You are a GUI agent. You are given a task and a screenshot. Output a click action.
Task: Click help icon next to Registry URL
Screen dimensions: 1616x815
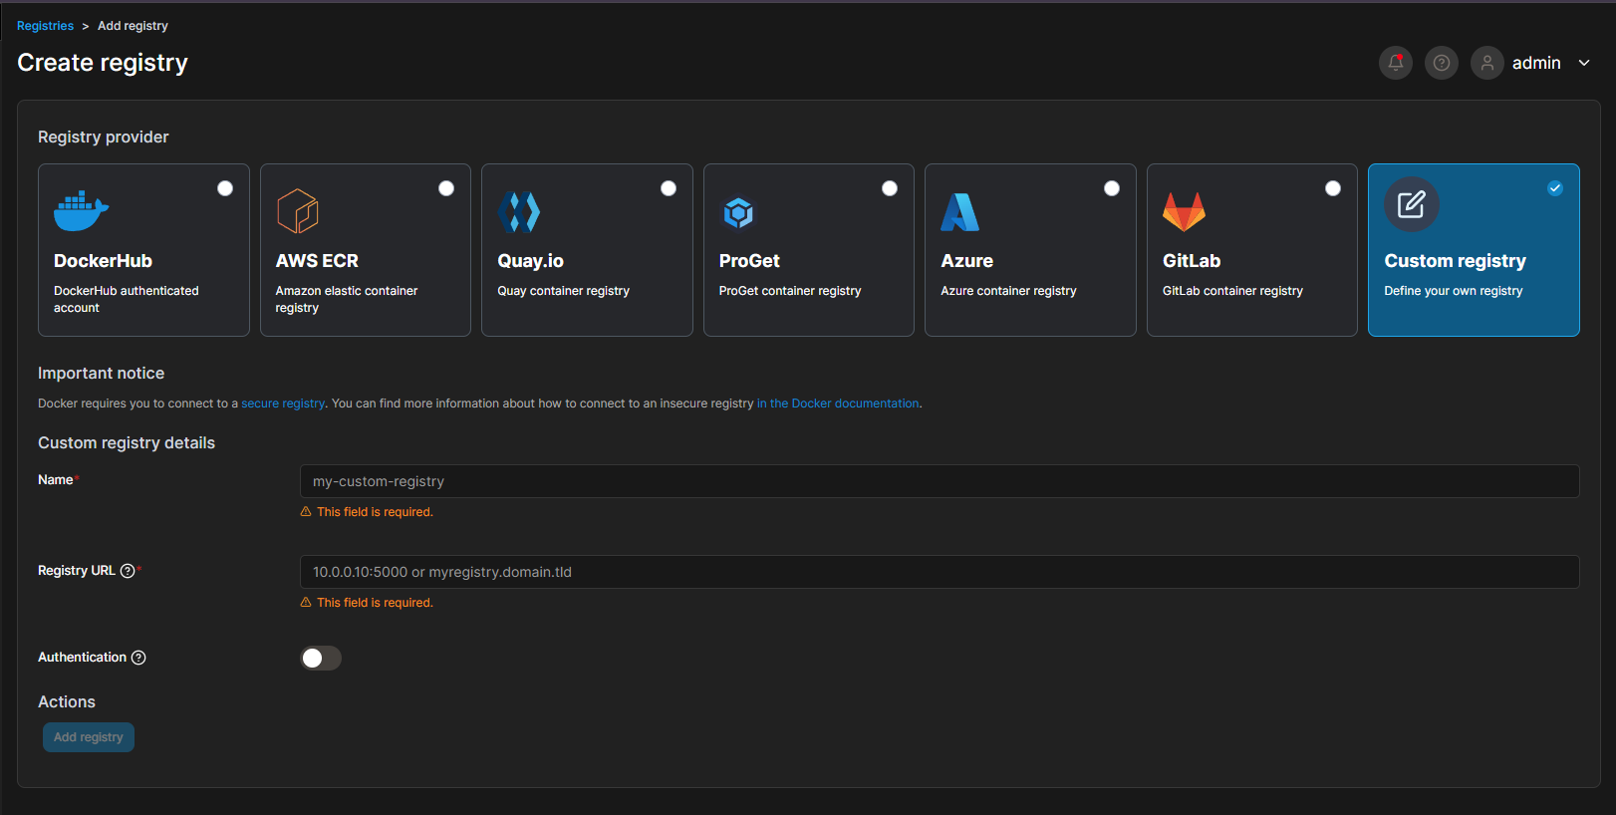pyautogui.click(x=128, y=571)
